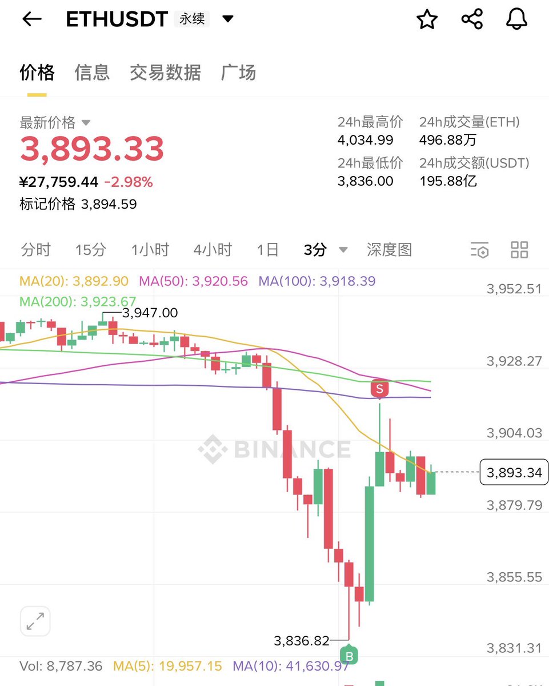Open the 最新价格 price type dropdown
The height and width of the screenshot is (686, 549).
(86, 122)
